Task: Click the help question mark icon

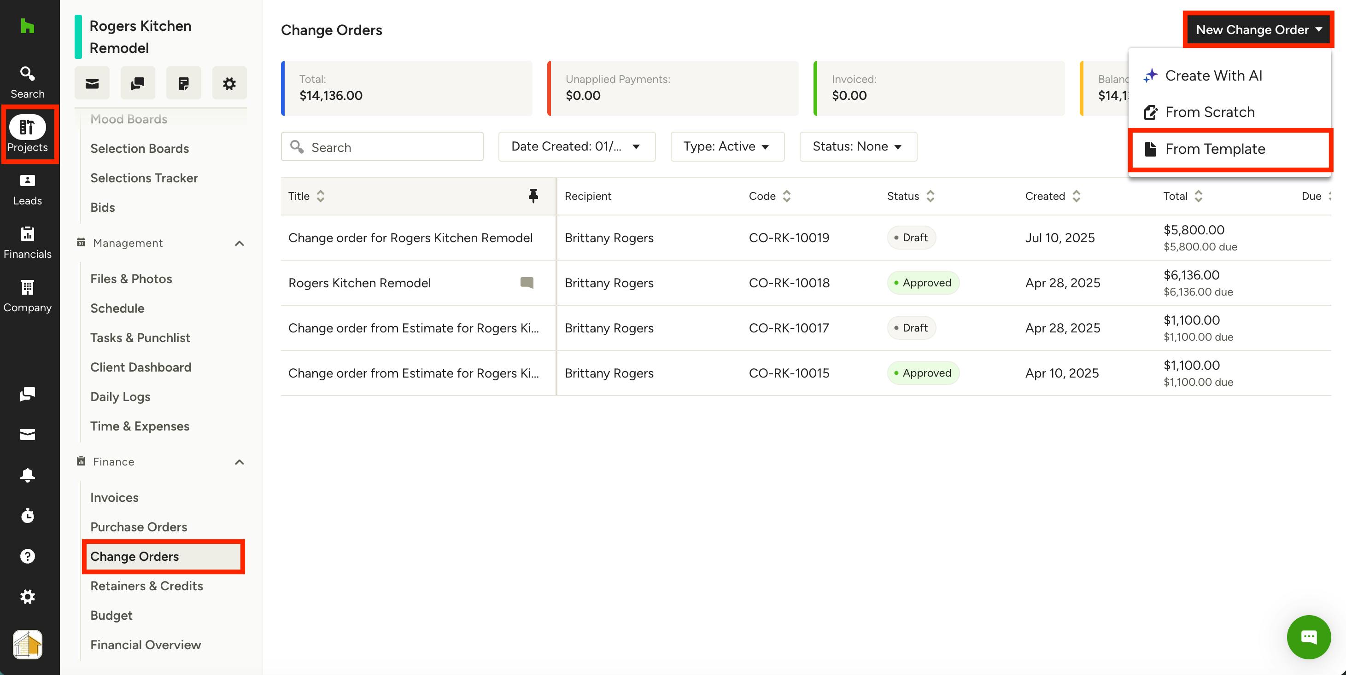Action: click(x=27, y=556)
